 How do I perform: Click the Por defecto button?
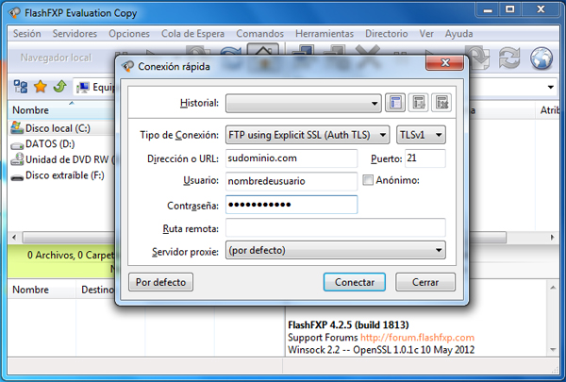(x=161, y=282)
